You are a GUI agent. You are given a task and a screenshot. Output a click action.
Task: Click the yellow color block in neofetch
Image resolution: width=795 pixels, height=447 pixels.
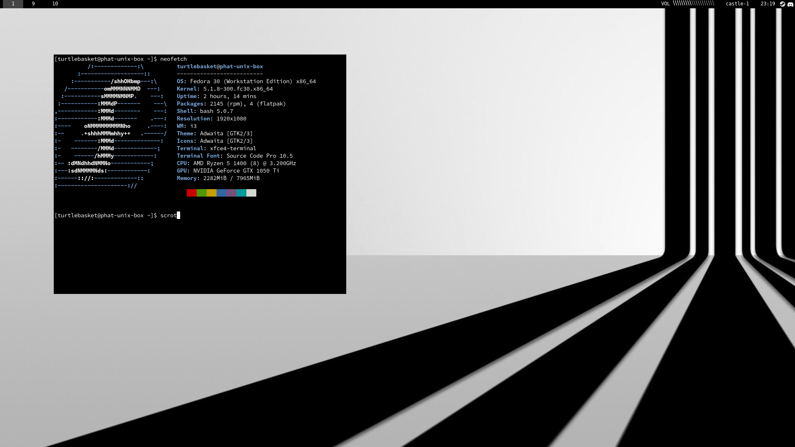(212, 193)
